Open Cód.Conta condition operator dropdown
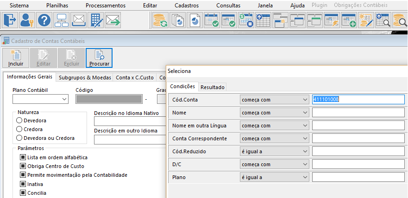408x198 pixels. coord(274,100)
